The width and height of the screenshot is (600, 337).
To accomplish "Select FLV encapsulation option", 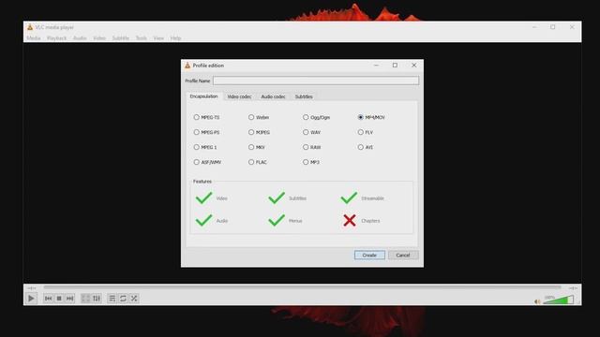I will point(366,132).
